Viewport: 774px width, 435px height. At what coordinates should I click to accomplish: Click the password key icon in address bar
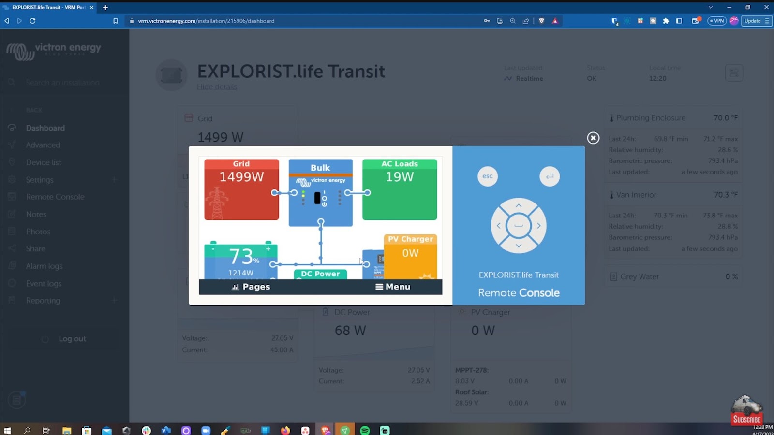pos(487,21)
